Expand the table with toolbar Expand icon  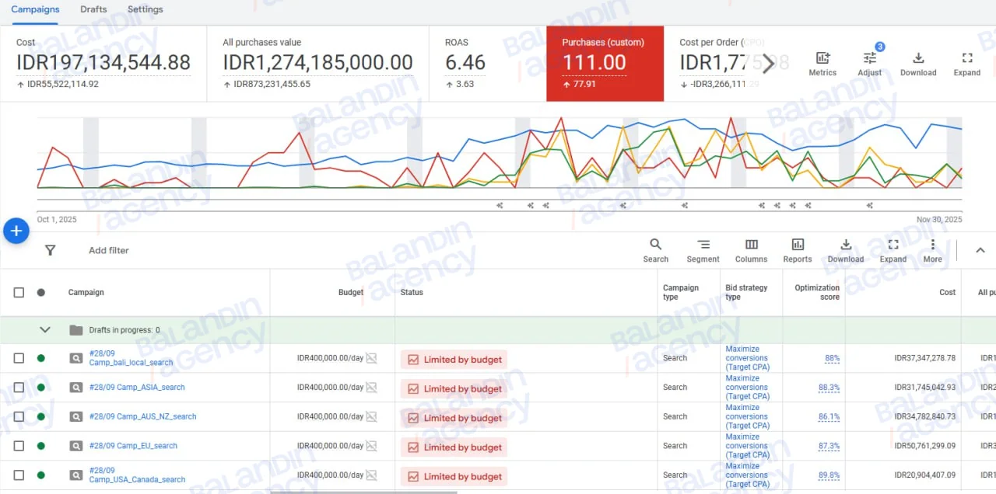tap(893, 250)
